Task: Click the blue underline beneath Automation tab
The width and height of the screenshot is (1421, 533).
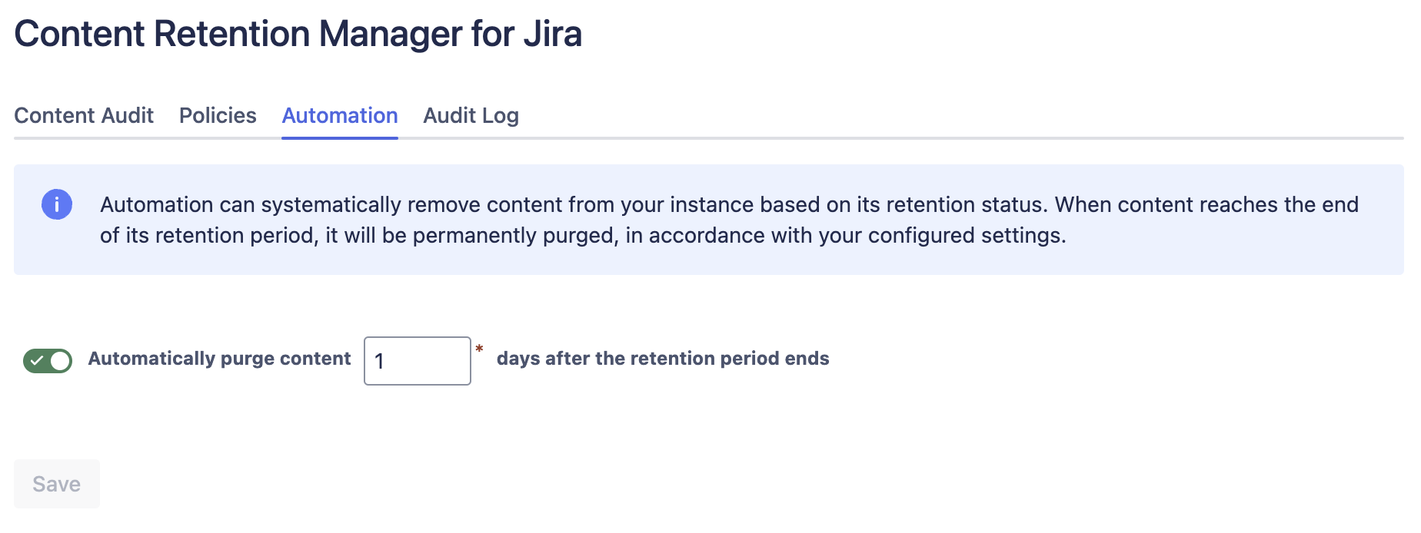Action: (x=340, y=137)
